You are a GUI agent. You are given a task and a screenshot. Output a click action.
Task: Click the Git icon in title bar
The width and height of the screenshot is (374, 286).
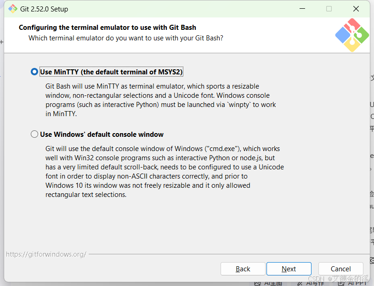pyautogui.click(x=13, y=9)
